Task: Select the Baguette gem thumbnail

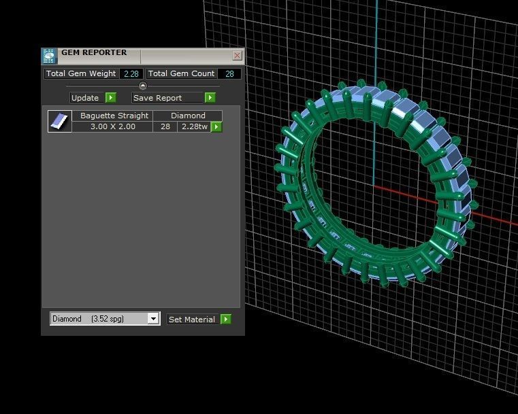Action: [59, 121]
